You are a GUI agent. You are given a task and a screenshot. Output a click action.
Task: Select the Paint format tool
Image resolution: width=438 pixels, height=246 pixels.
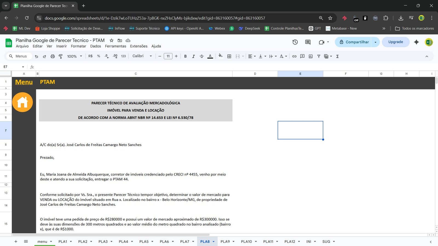click(60, 56)
